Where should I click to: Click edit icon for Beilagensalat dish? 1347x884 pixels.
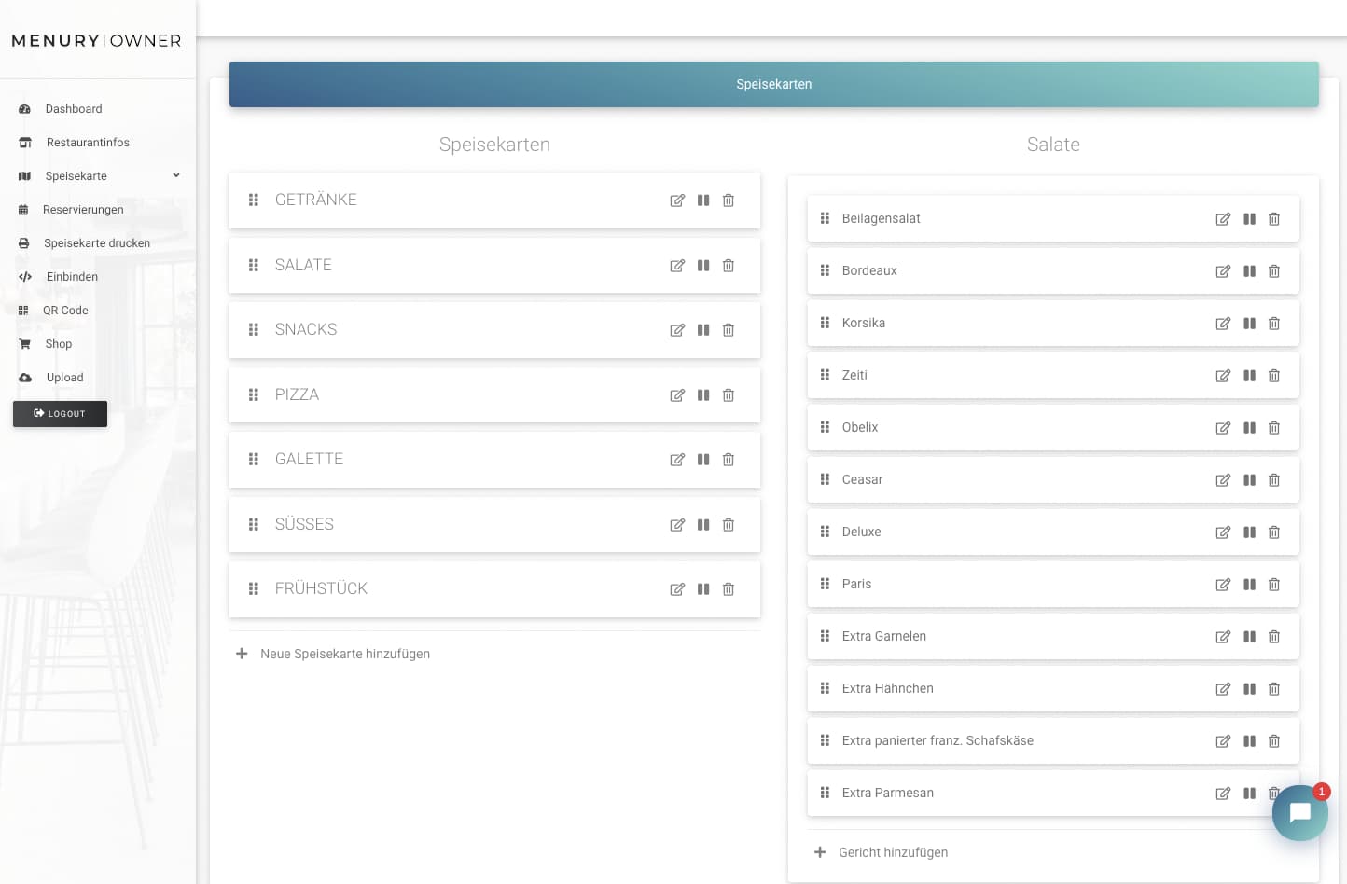(1223, 219)
